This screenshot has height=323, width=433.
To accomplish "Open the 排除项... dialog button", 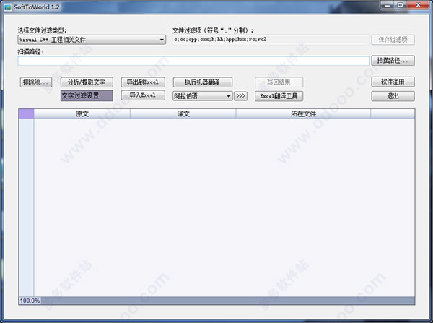I will [x=36, y=82].
